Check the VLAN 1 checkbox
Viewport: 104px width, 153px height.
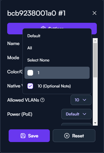click(30, 73)
